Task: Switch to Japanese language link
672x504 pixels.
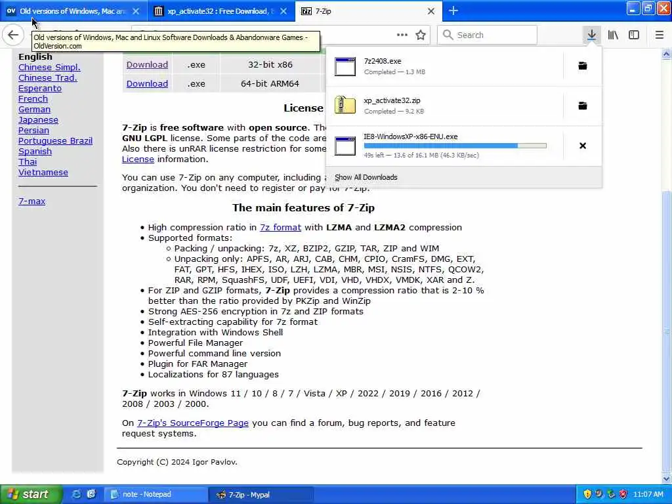Action: (38, 119)
